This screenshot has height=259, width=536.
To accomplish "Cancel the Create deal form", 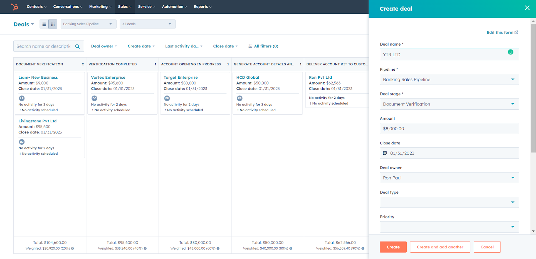I will point(487,247).
